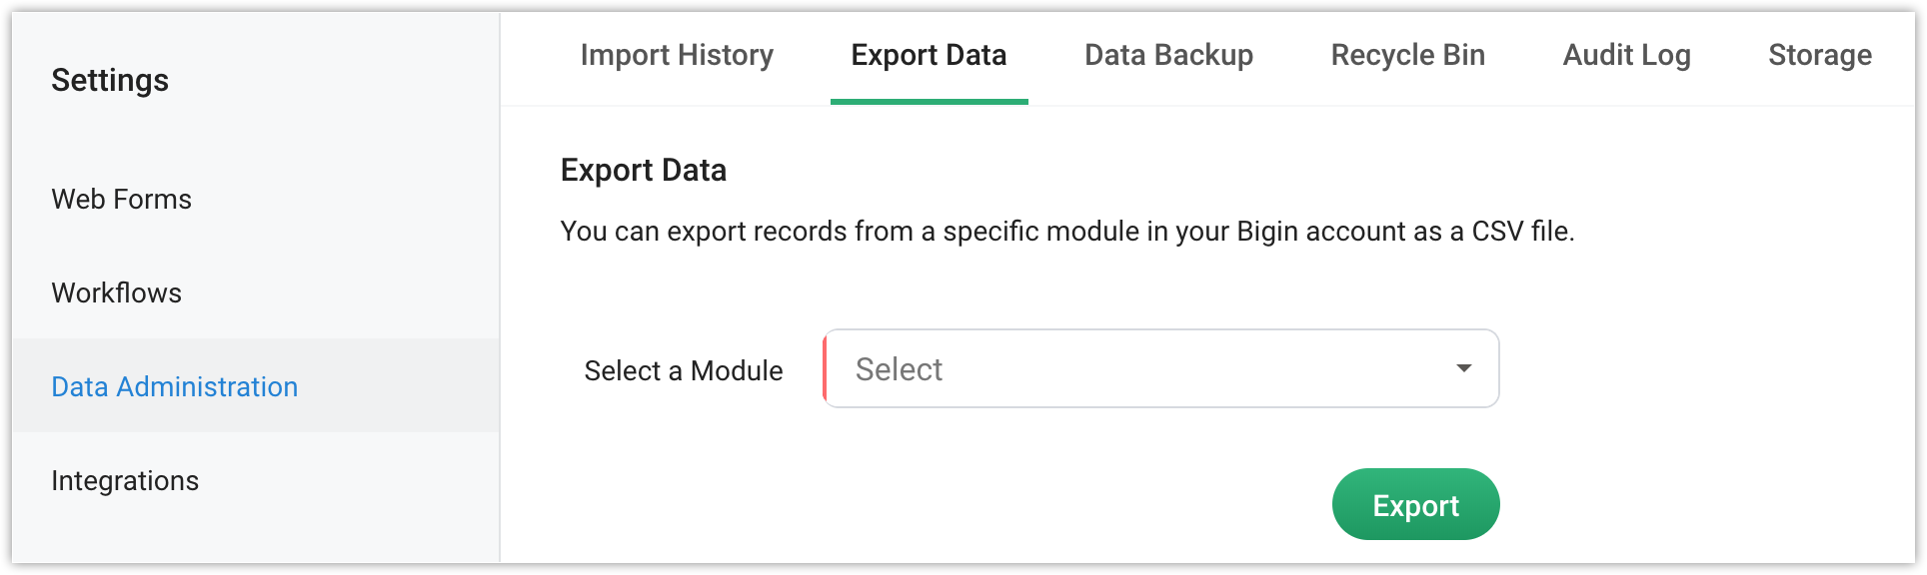The height and width of the screenshot is (575, 1927).
Task: Click the Select placeholder text
Action: (x=899, y=369)
